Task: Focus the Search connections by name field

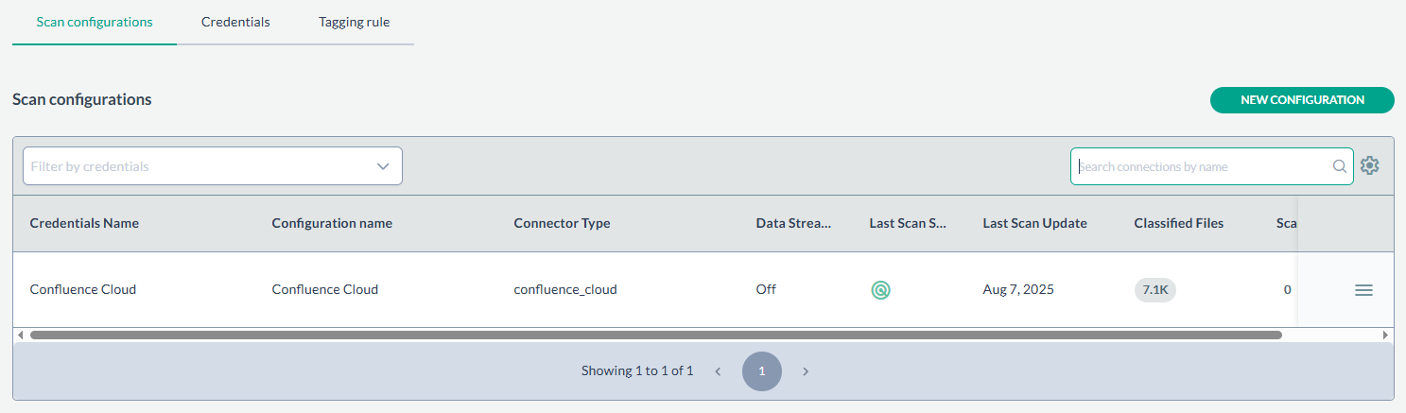Action: (x=1201, y=166)
